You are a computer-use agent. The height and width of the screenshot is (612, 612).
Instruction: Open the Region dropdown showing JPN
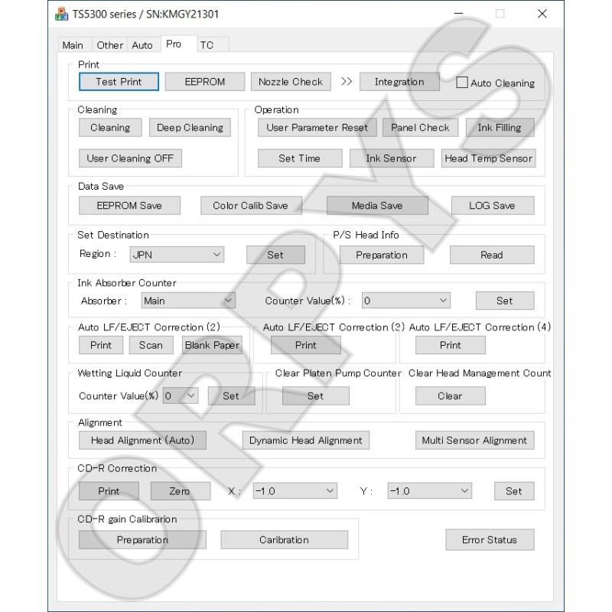pyautogui.click(x=176, y=255)
